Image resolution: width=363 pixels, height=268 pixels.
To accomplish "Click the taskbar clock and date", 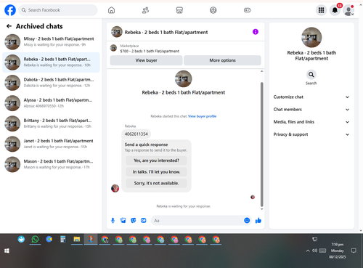I will point(338,251).
